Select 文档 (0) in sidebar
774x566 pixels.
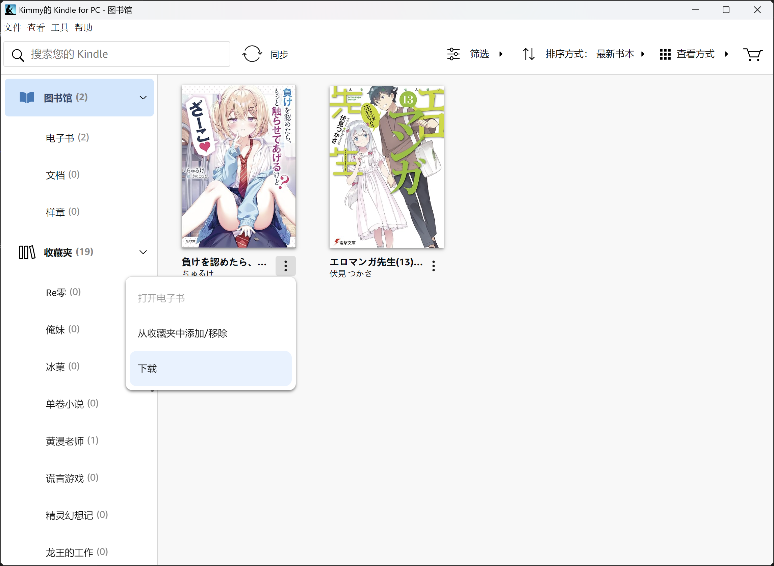click(x=63, y=175)
